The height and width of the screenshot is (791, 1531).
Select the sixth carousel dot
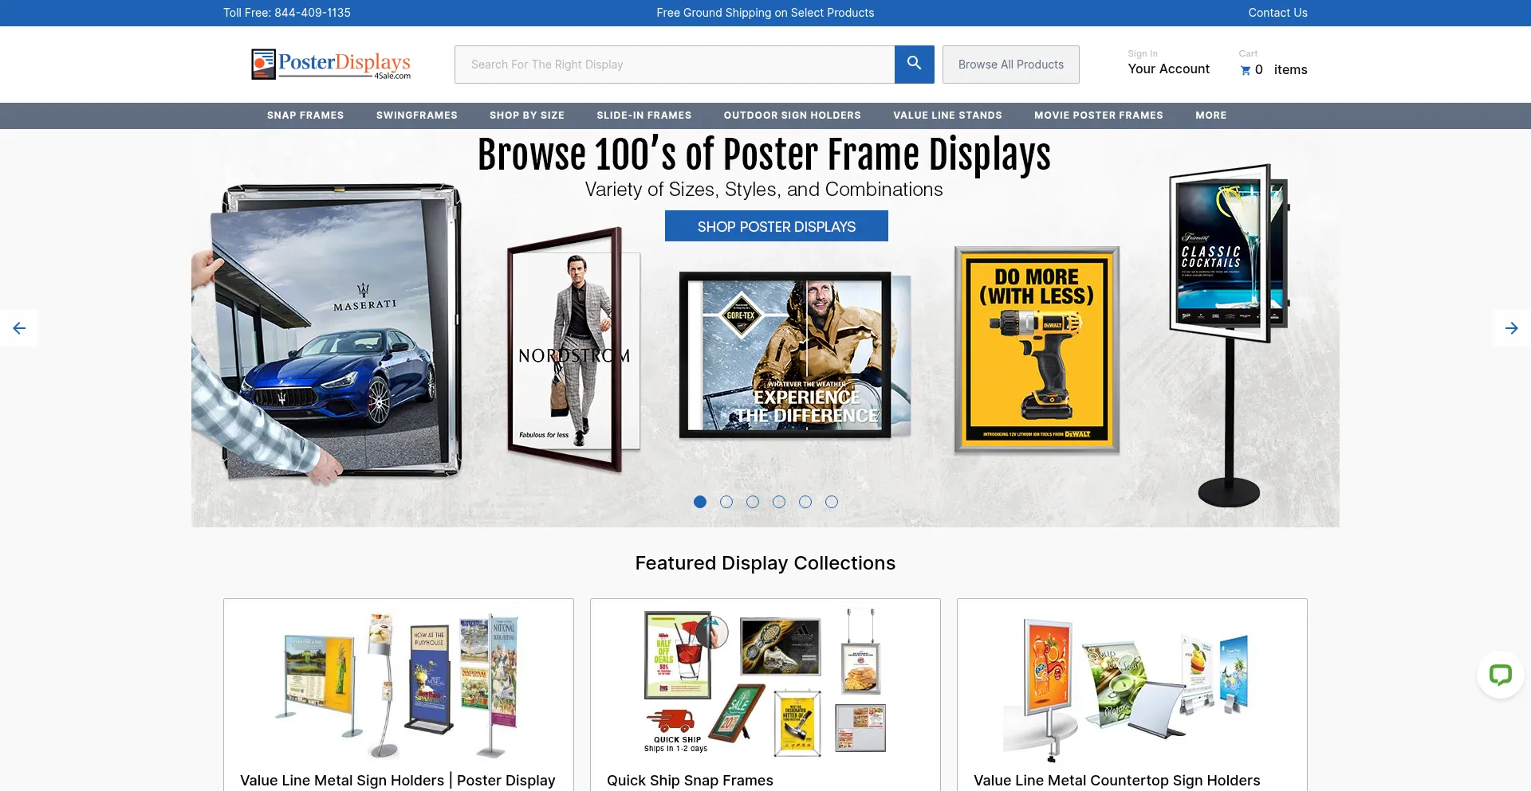(x=832, y=502)
